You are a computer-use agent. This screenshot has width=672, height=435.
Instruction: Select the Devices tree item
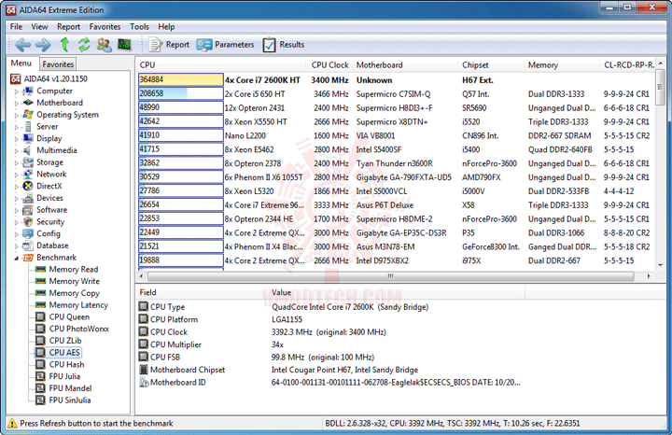pyautogui.click(x=49, y=198)
